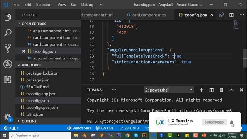The height and width of the screenshot is (139, 247).
Task: Maximize the terminal panel with chevron
Action: point(232,90)
